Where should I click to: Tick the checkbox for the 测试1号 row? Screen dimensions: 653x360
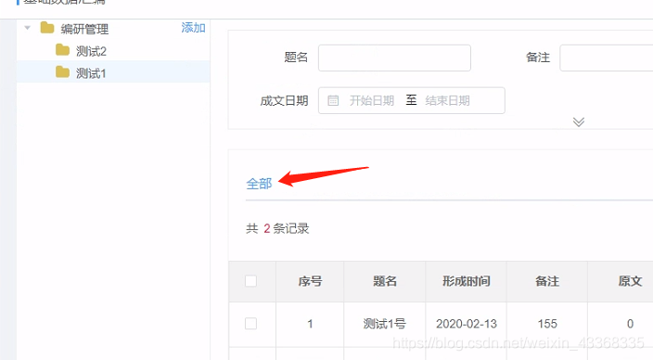click(x=250, y=323)
